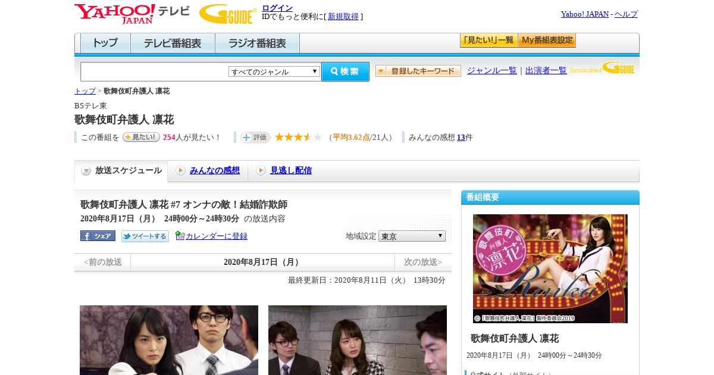Click the 検索 search button
714x375 pixels.
click(346, 71)
